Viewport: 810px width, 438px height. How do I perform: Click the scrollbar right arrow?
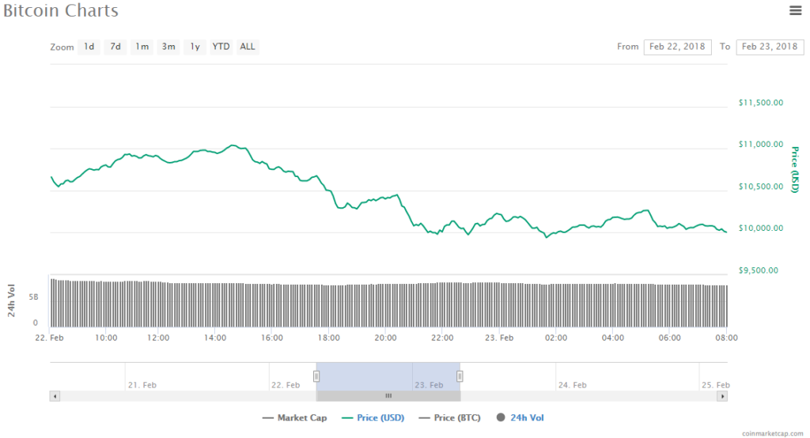[723, 395]
